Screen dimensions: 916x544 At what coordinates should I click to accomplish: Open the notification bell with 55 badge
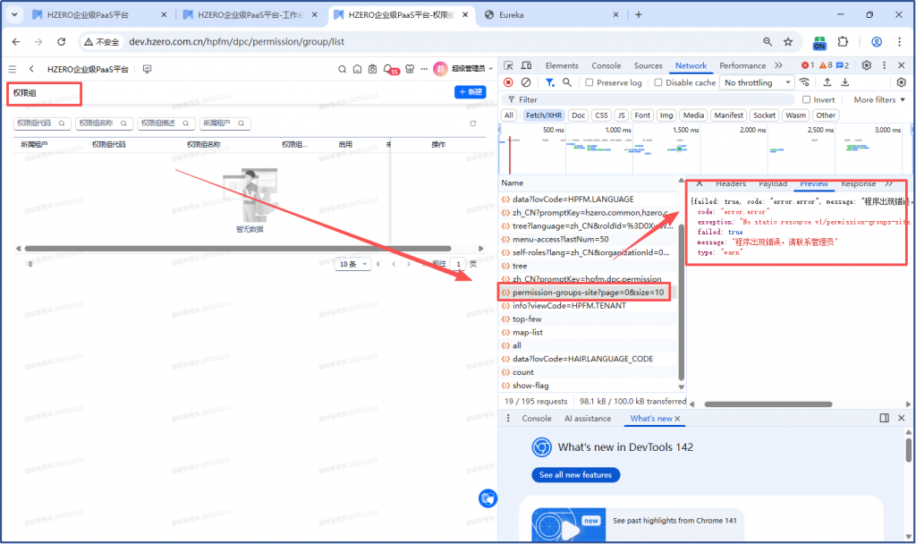tap(388, 69)
